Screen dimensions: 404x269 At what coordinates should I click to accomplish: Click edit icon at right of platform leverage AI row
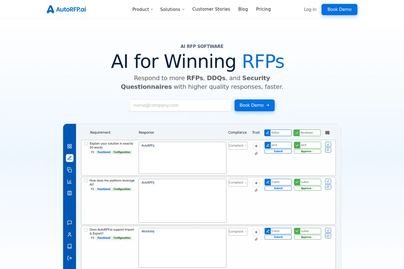pos(328,181)
